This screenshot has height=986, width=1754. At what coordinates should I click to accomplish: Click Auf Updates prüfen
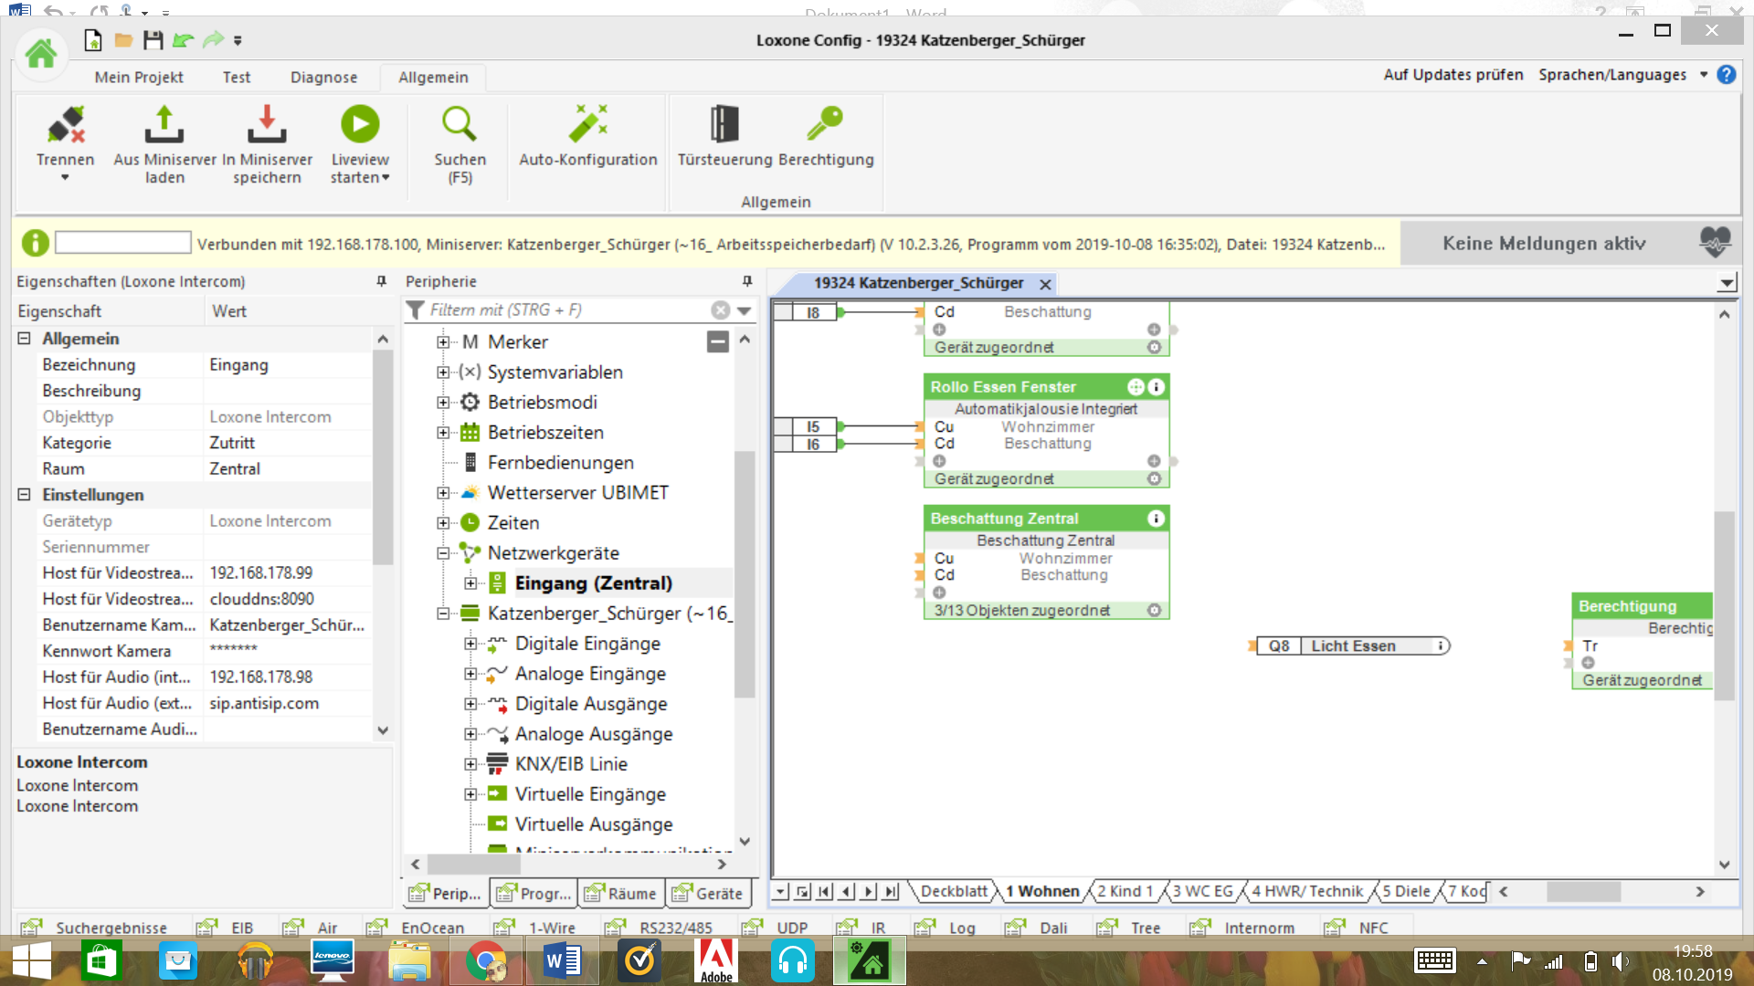pos(1453,75)
